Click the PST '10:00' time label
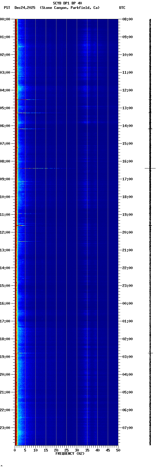163x469 pixels. pyautogui.click(x=5, y=197)
